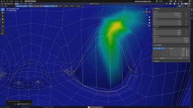Select the Blur brush tool

pyautogui.click(x=3, y=13)
